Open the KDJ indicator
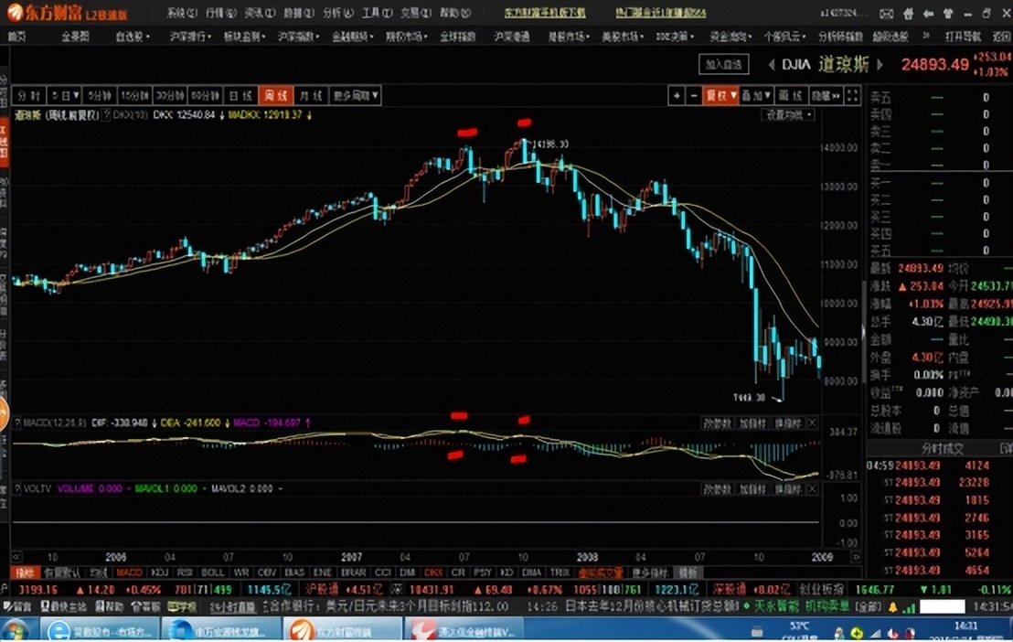The height and width of the screenshot is (642, 1013). coord(160,572)
